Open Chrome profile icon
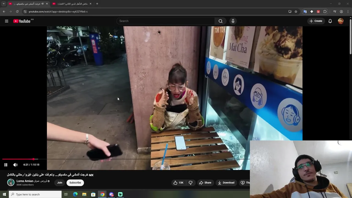Viewport: 352px width, 198px height. click(x=341, y=12)
